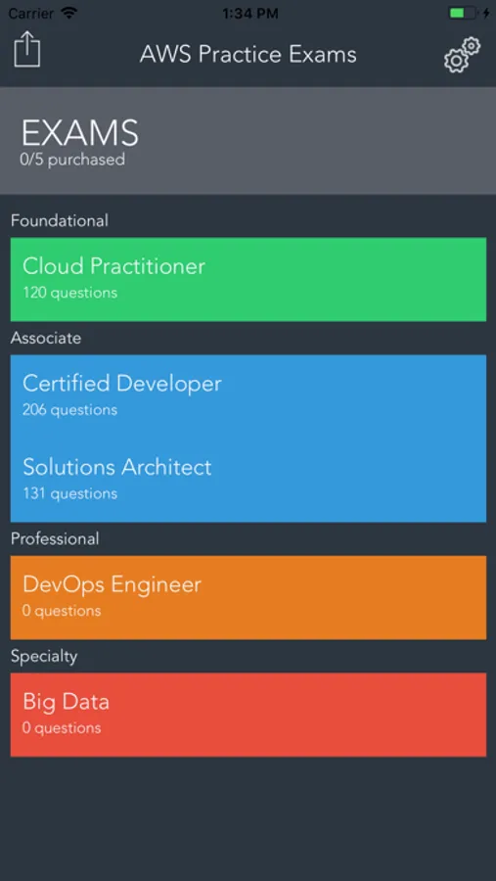Open the Big Data specialty exam
Screen dimensions: 496x881
(248, 715)
